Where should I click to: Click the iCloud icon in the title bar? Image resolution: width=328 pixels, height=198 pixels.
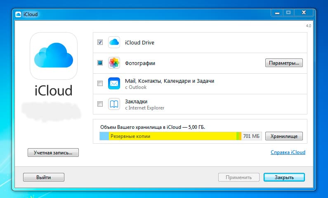pyautogui.click(x=18, y=14)
